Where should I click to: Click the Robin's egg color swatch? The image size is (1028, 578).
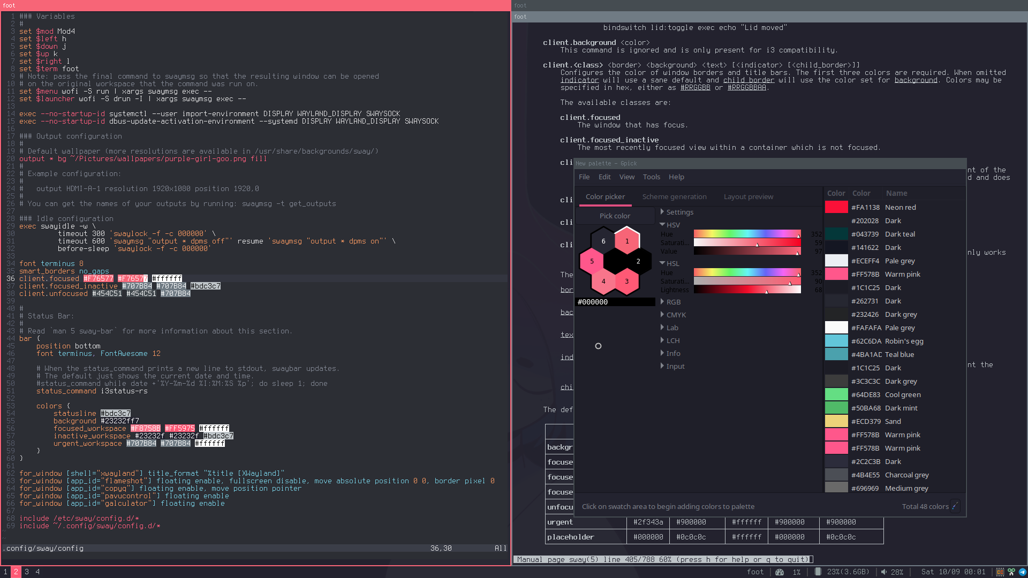pos(836,341)
